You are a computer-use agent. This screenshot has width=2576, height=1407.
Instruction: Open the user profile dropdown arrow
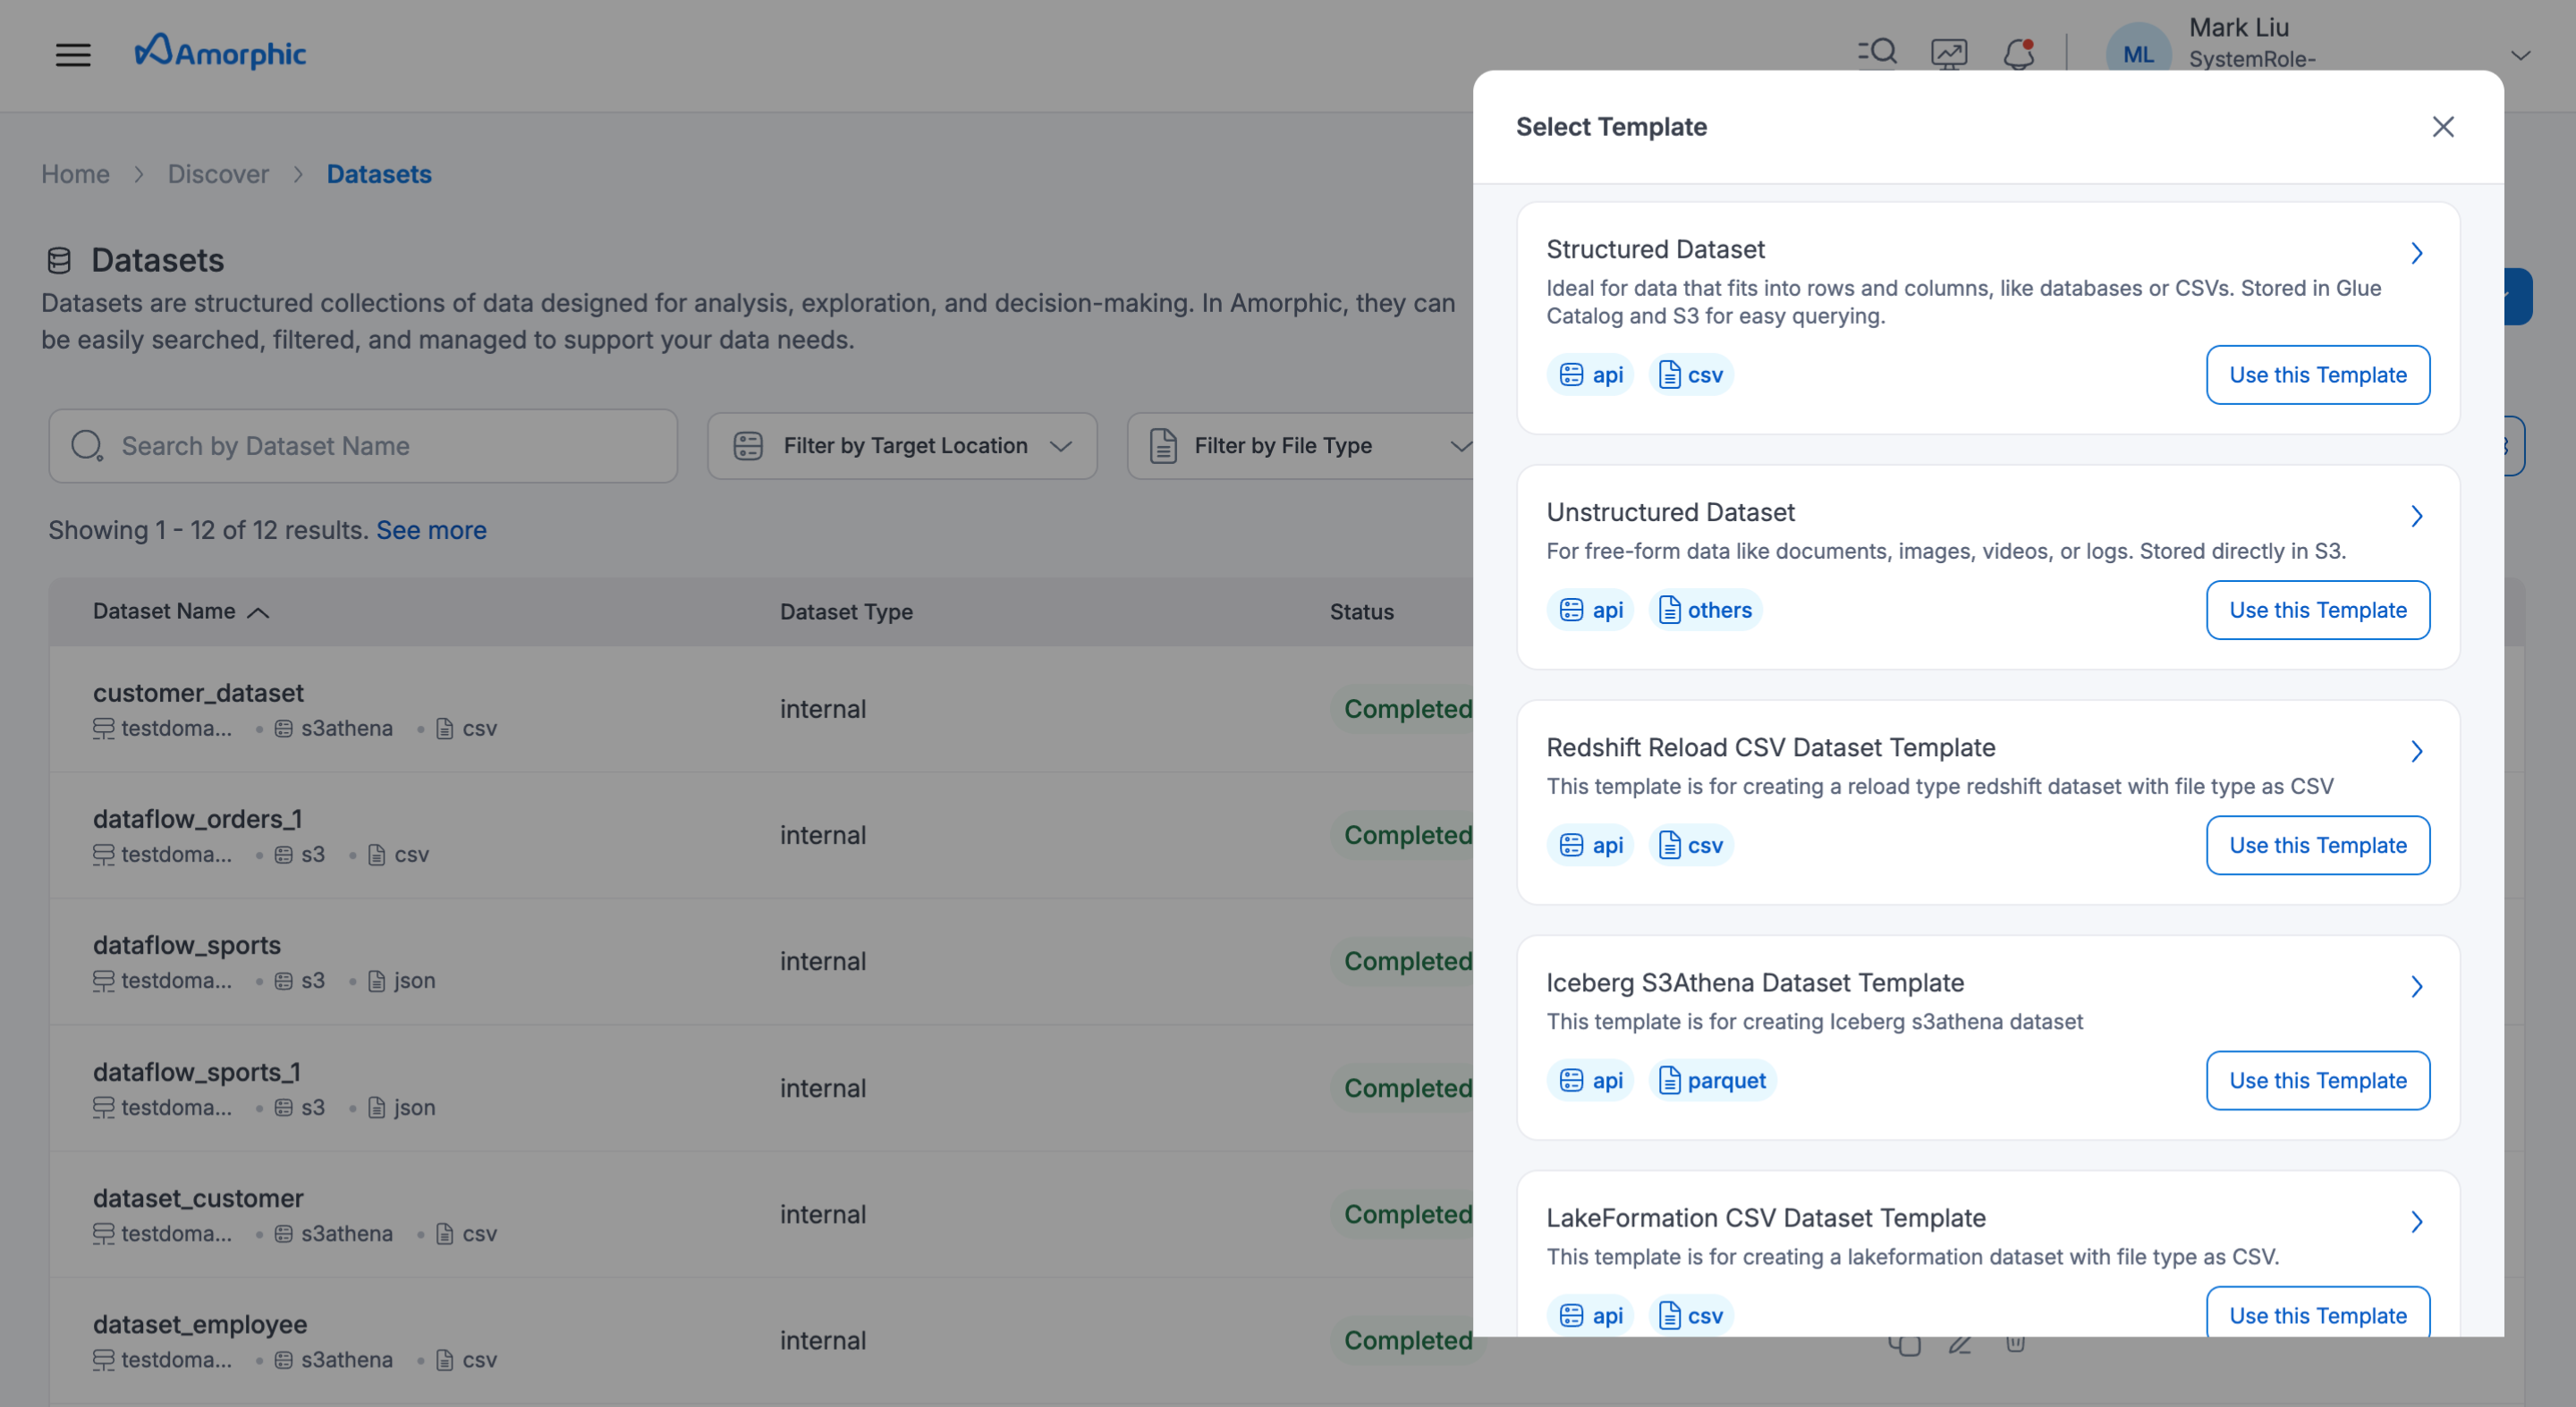[2520, 55]
